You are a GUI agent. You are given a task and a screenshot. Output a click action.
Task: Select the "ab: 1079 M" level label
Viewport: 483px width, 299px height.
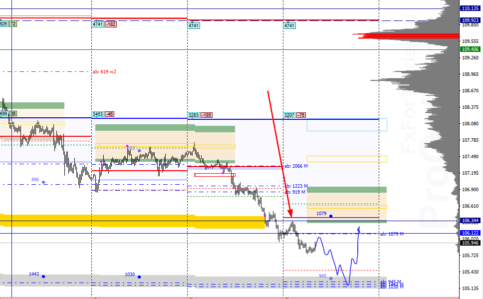[x=392, y=234]
